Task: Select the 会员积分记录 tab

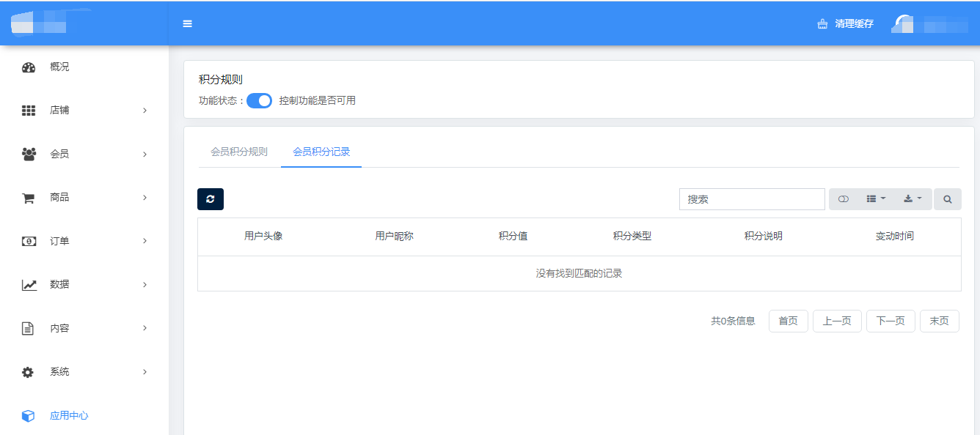Action: coord(321,152)
